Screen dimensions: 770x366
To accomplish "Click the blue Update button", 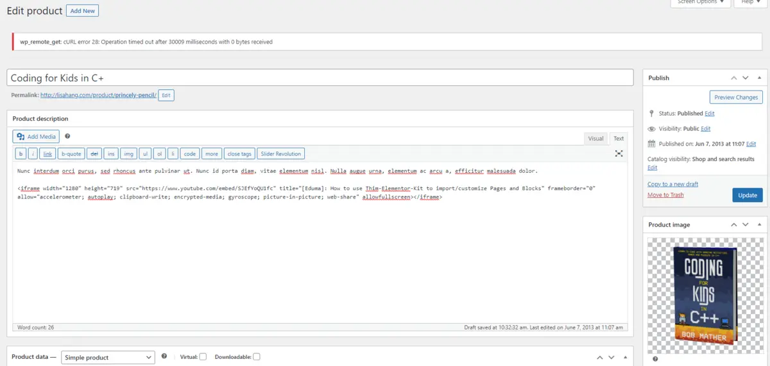I will point(748,195).
